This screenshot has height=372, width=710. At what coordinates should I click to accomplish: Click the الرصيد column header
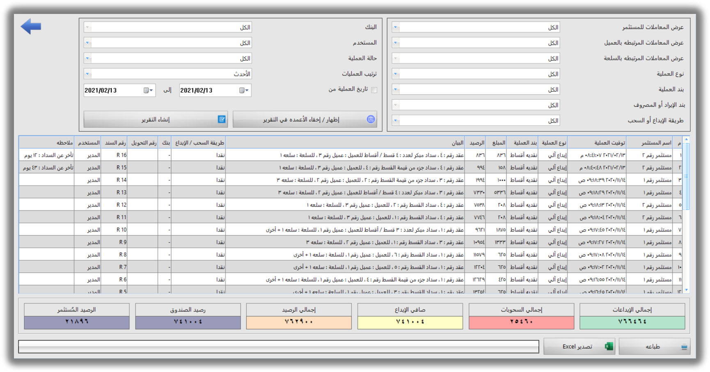pos(475,143)
